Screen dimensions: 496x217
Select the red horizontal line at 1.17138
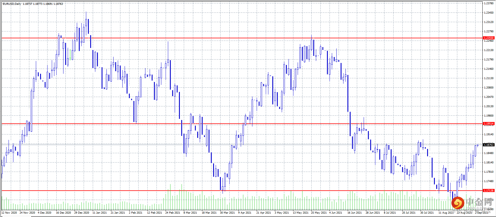tap(242, 191)
